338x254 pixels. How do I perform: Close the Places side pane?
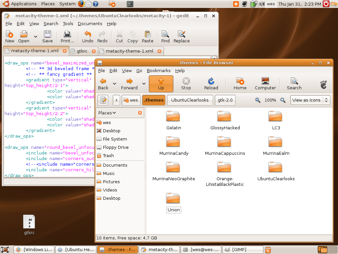click(x=140, y=113)
